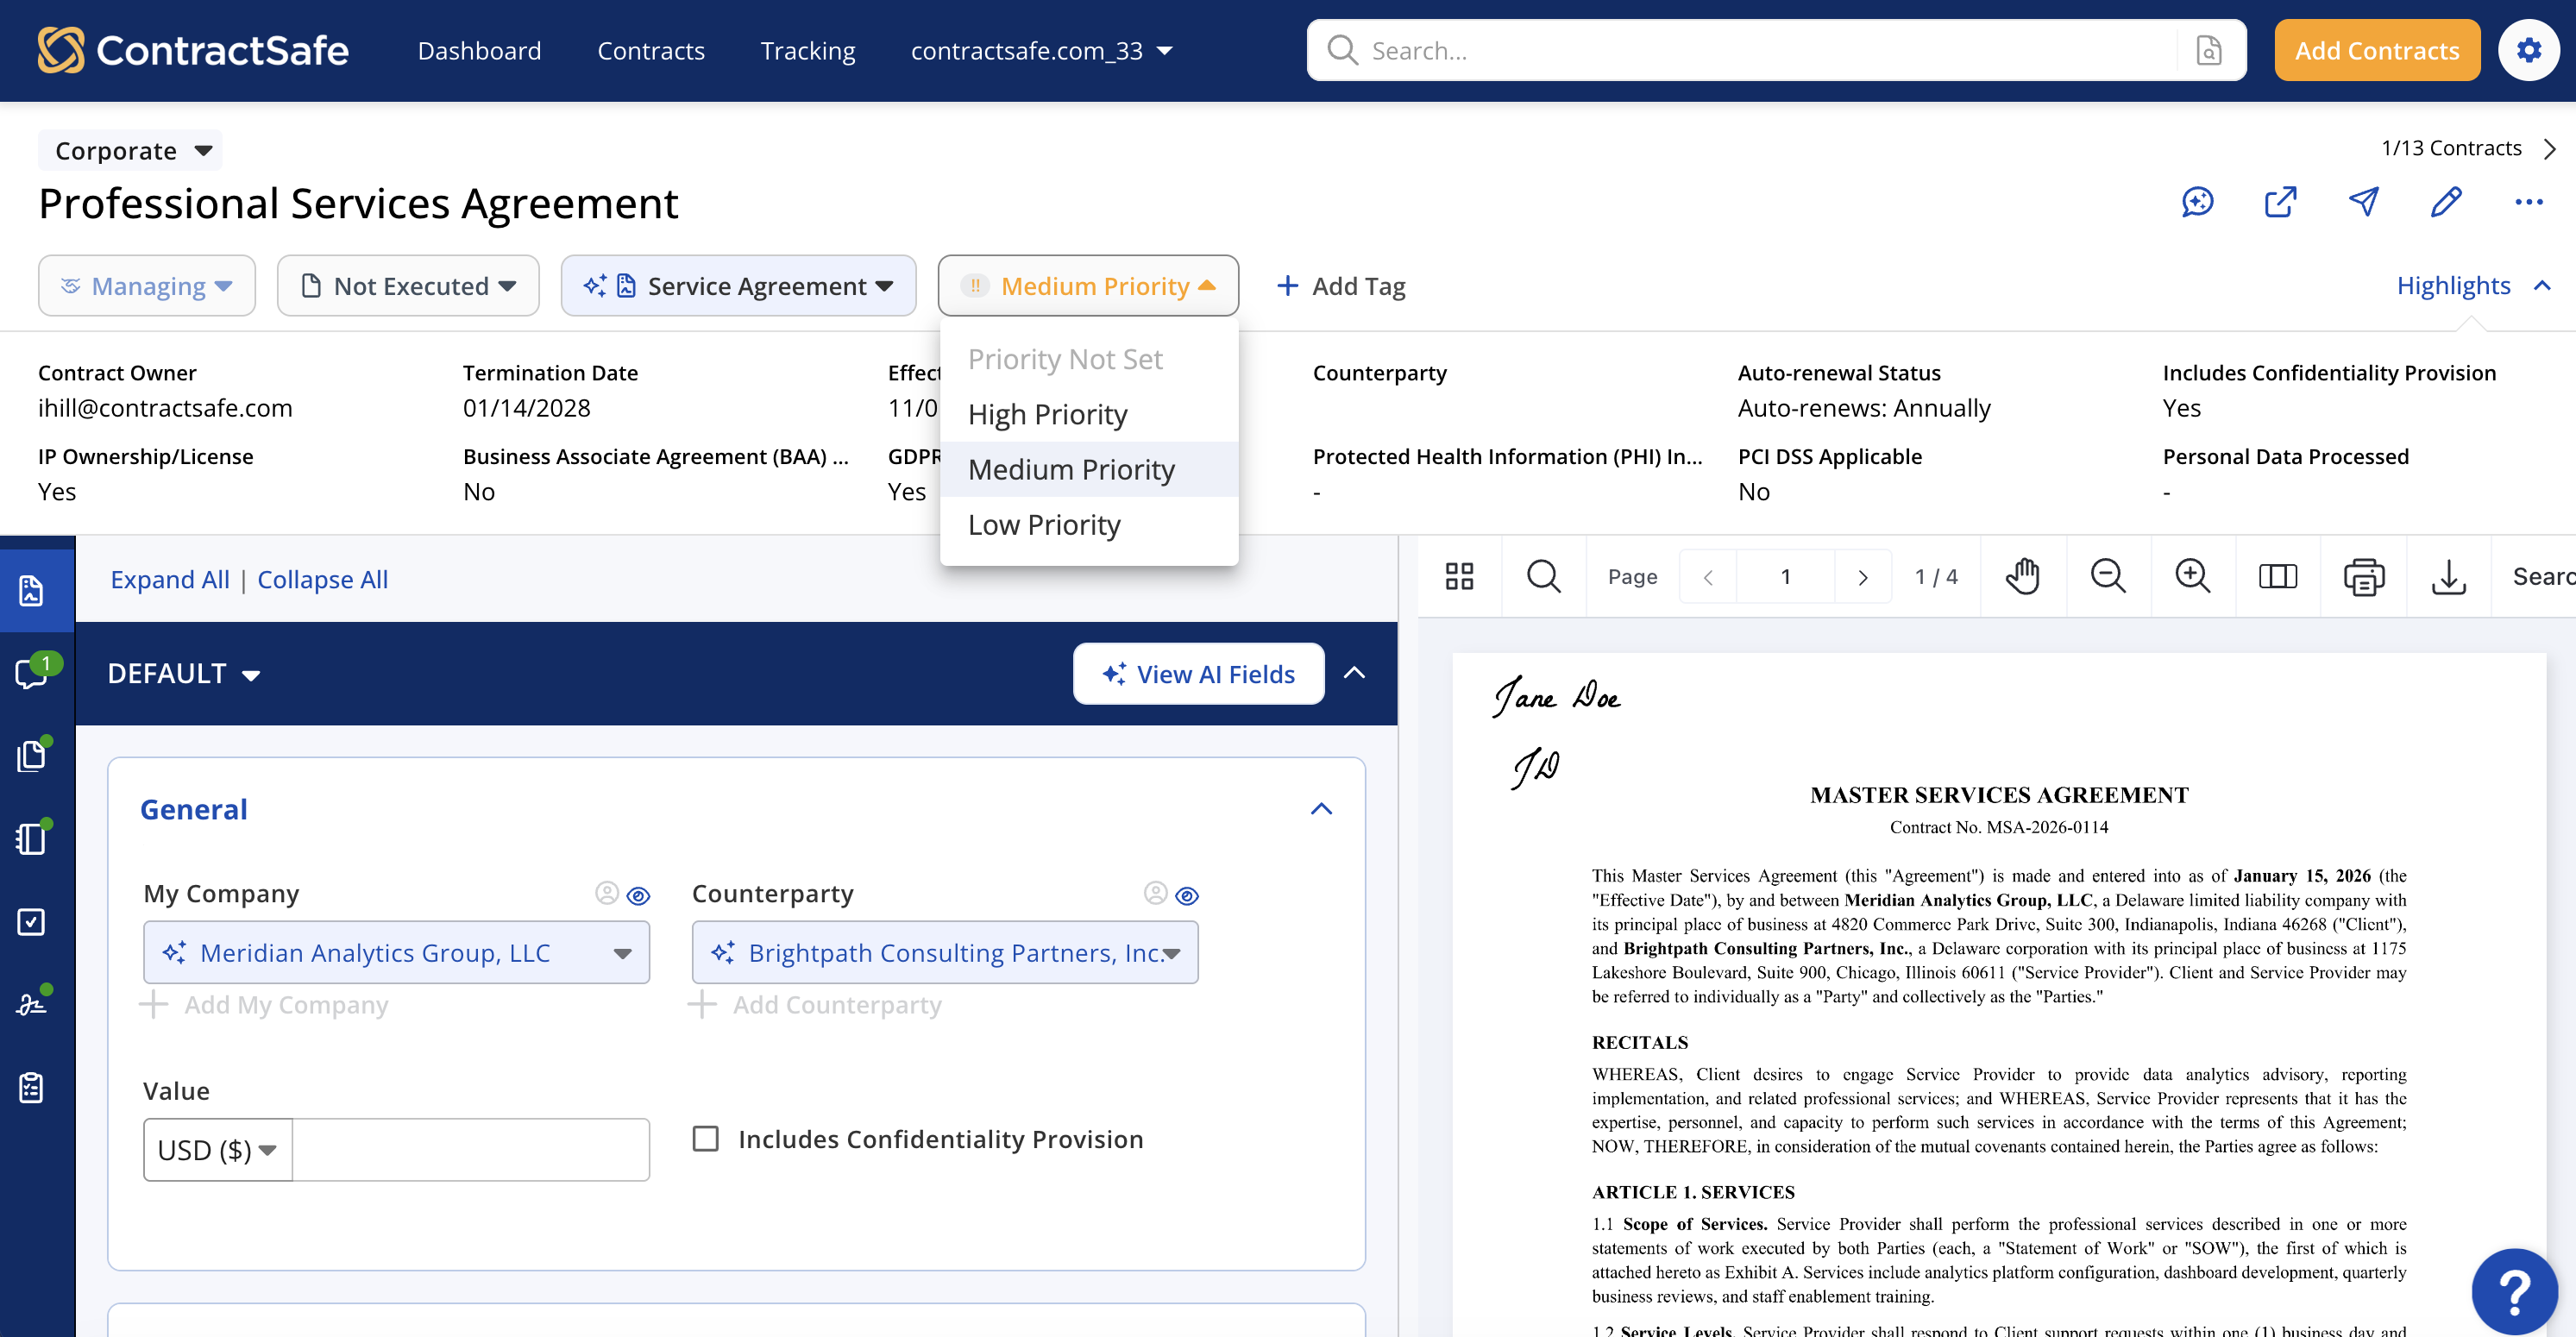This screenshot has height=1337, width=2576.
Task: Open the comments sidebar icon with badge
Action: pos(33,672)
